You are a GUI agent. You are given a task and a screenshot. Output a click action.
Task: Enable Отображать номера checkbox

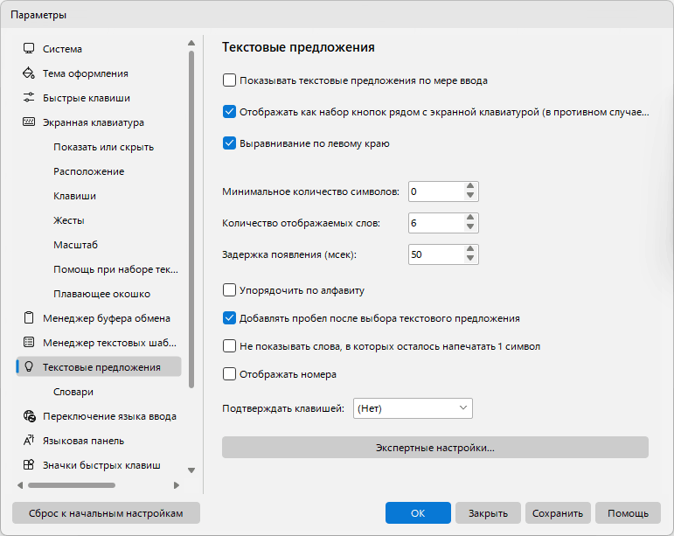[x=229, y=374]
